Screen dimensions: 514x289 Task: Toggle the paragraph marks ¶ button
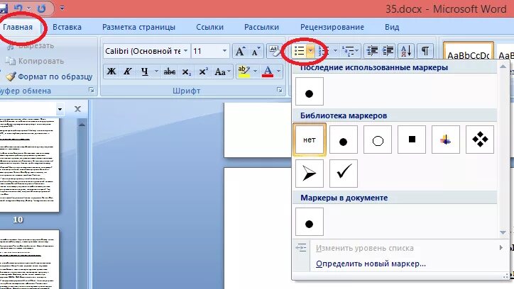coord(425,51)
